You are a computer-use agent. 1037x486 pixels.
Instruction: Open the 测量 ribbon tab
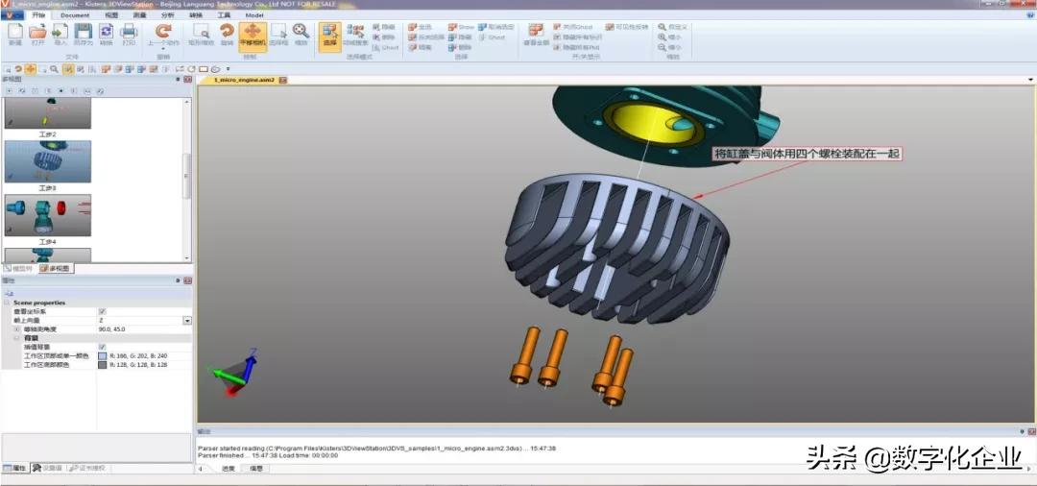coord(140,14)
